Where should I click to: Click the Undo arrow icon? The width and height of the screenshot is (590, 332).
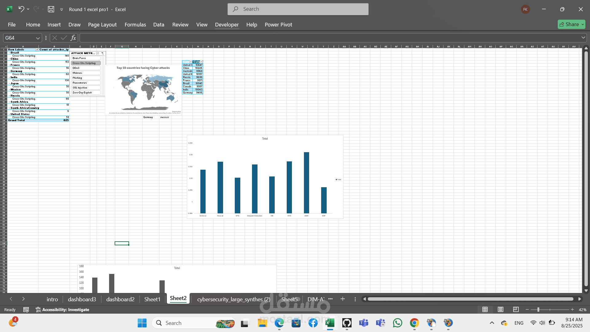21,9
